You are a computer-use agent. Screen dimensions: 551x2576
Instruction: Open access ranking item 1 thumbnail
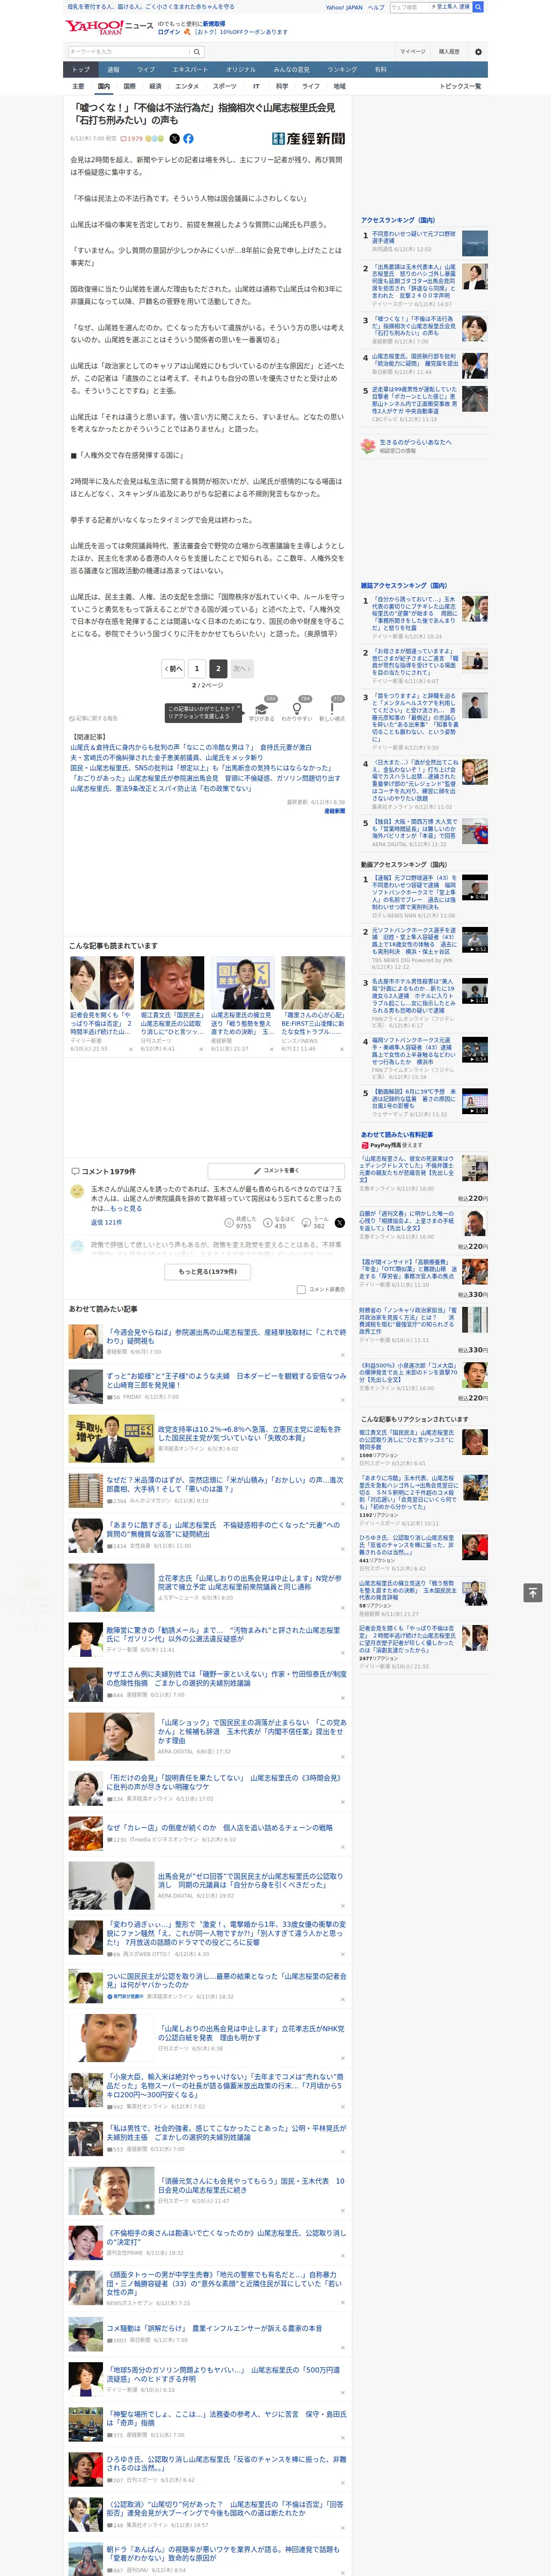[475, 243]
